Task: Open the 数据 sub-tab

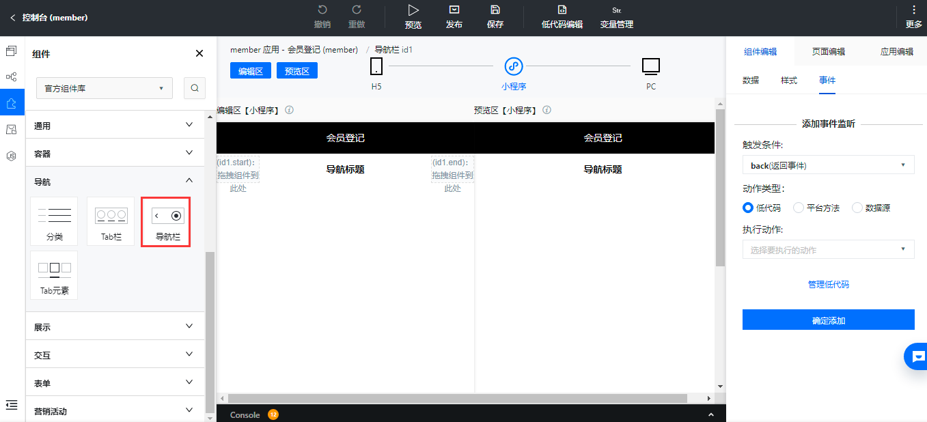Action: point(751,80)
